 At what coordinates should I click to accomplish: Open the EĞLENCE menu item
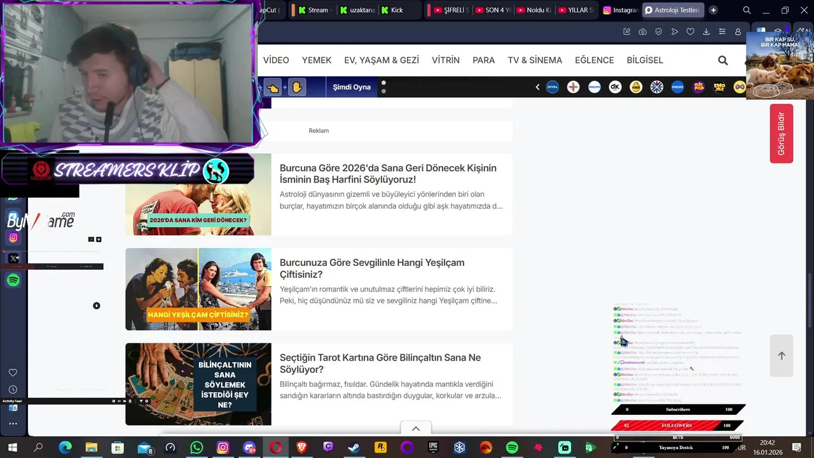595,60
